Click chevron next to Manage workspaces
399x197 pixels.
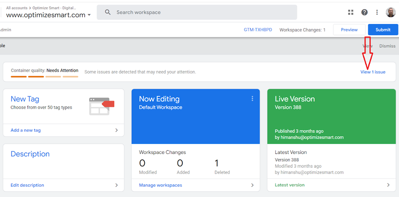[x=252, y=185]
